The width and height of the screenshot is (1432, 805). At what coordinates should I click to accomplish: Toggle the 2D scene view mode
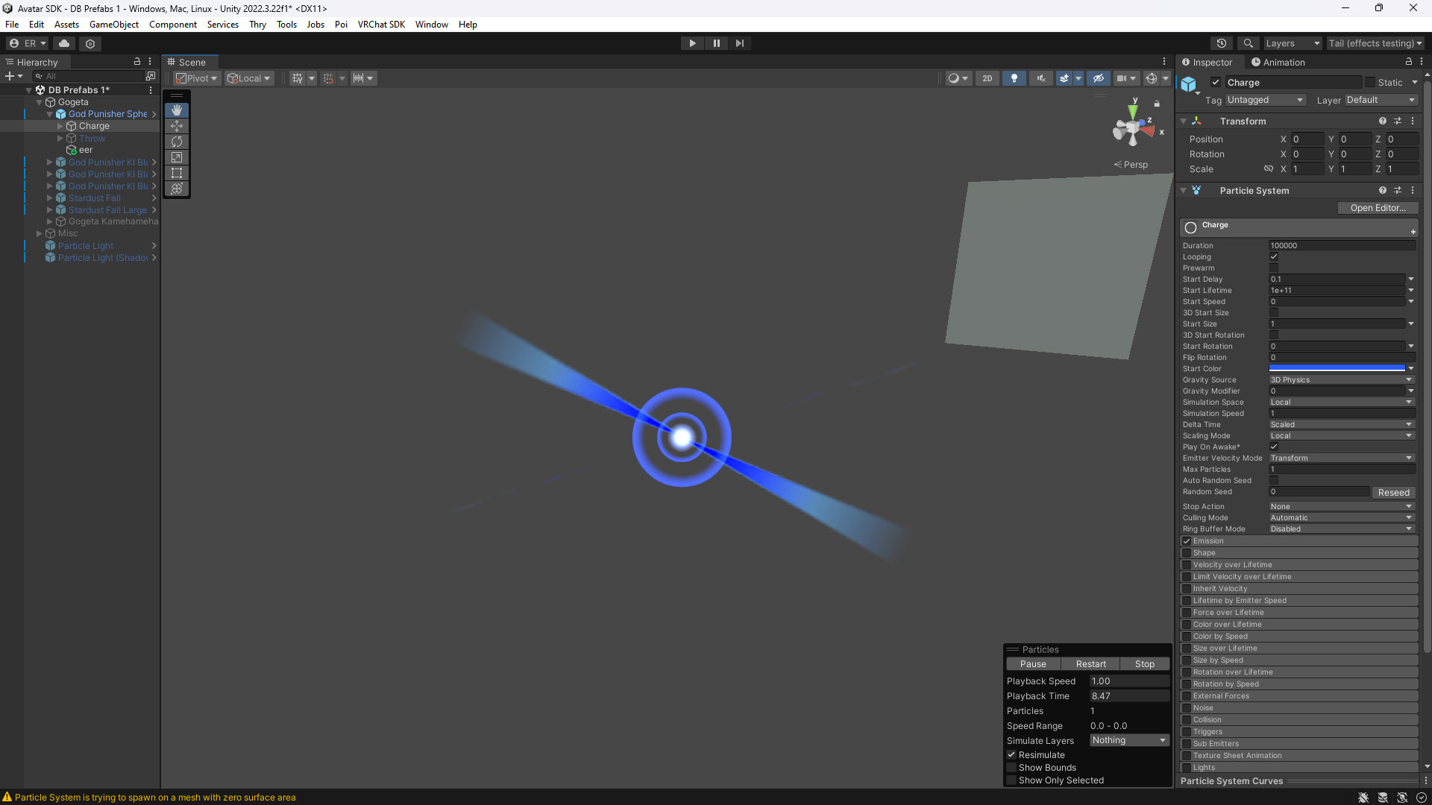(x=987, y=78)
